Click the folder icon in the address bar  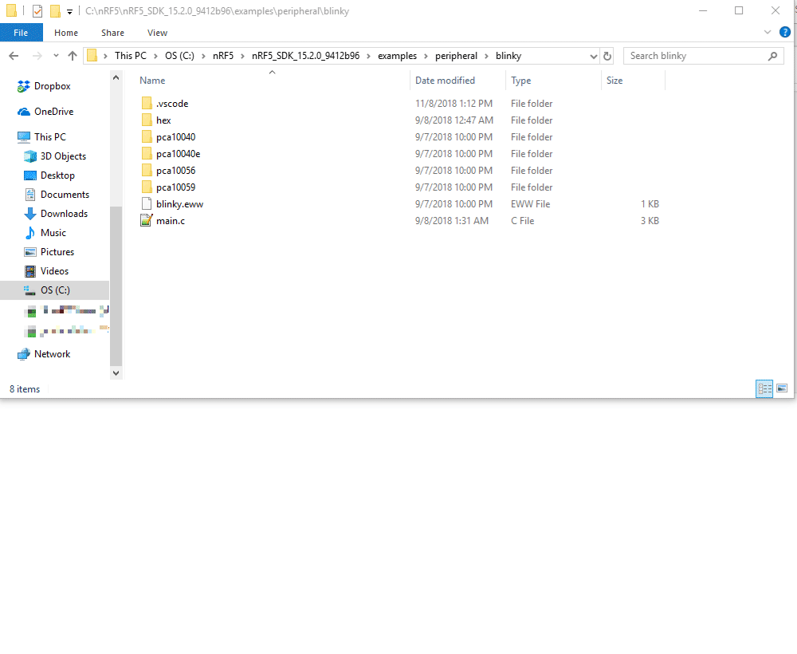(92, 56)
